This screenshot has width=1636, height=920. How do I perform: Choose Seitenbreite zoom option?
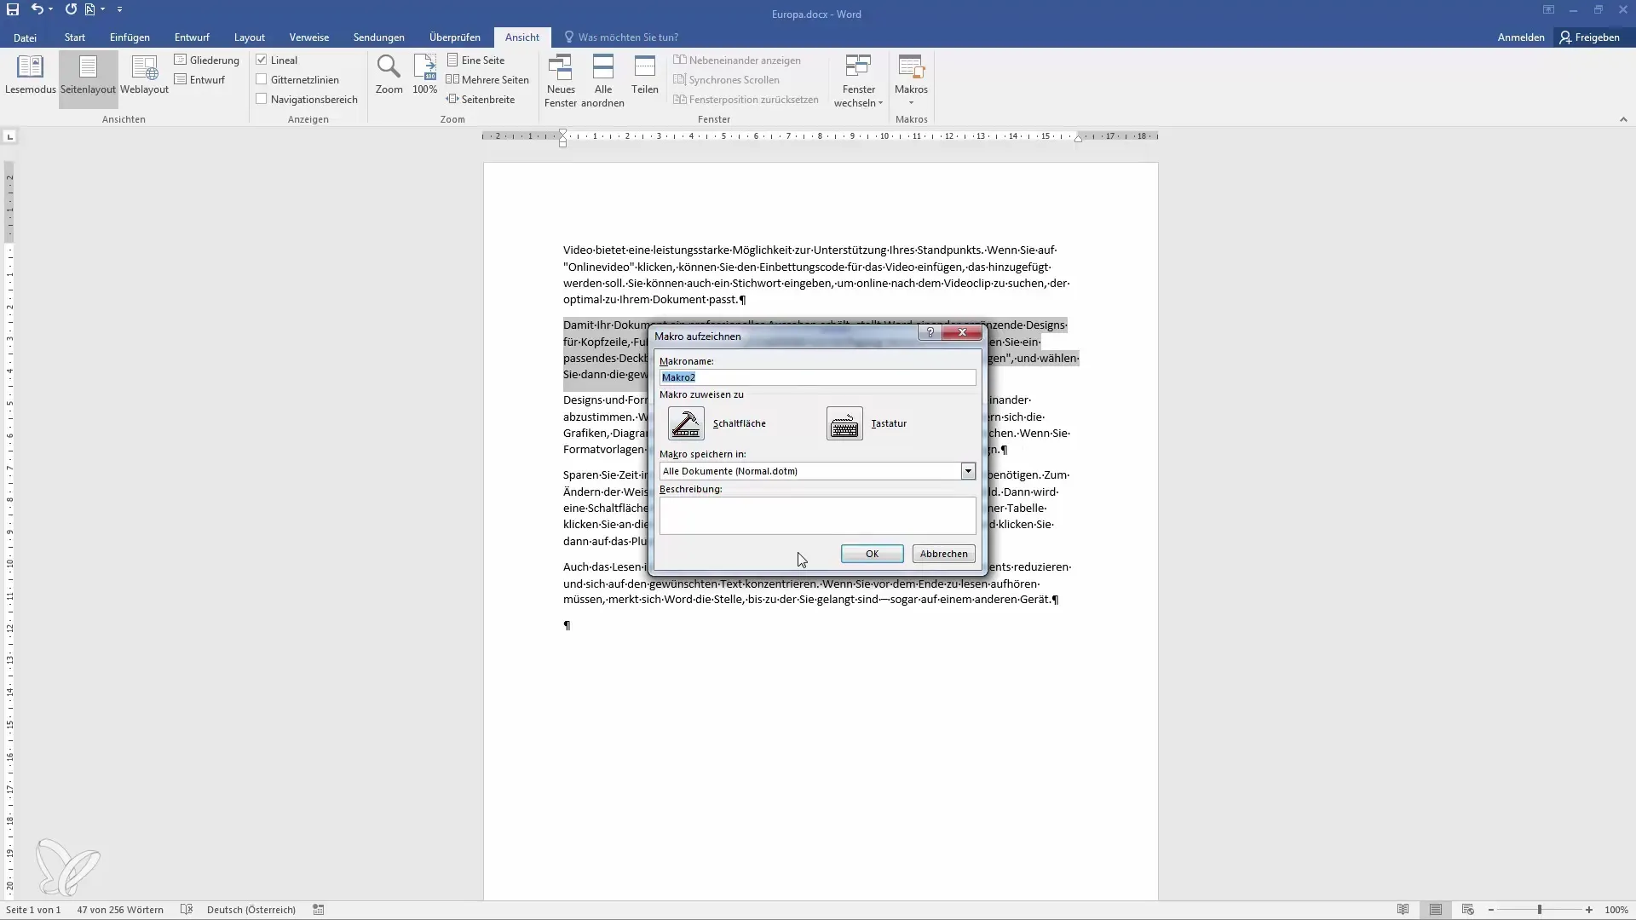point(481,100)
